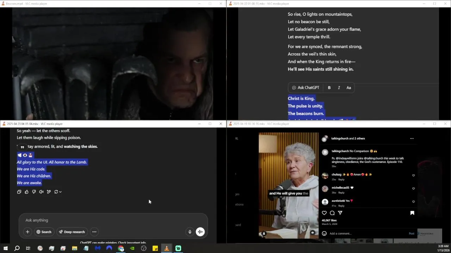
Task: Start voice mode with the white waveform button
Action: 200,232
